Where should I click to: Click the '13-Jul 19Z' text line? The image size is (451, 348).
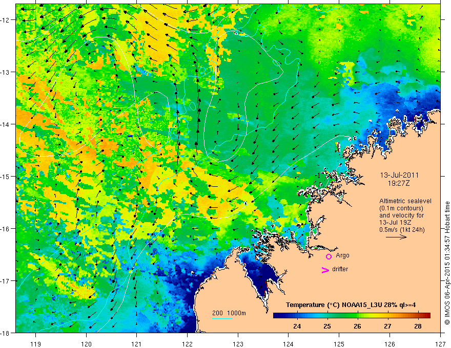[x=395, y=223]
